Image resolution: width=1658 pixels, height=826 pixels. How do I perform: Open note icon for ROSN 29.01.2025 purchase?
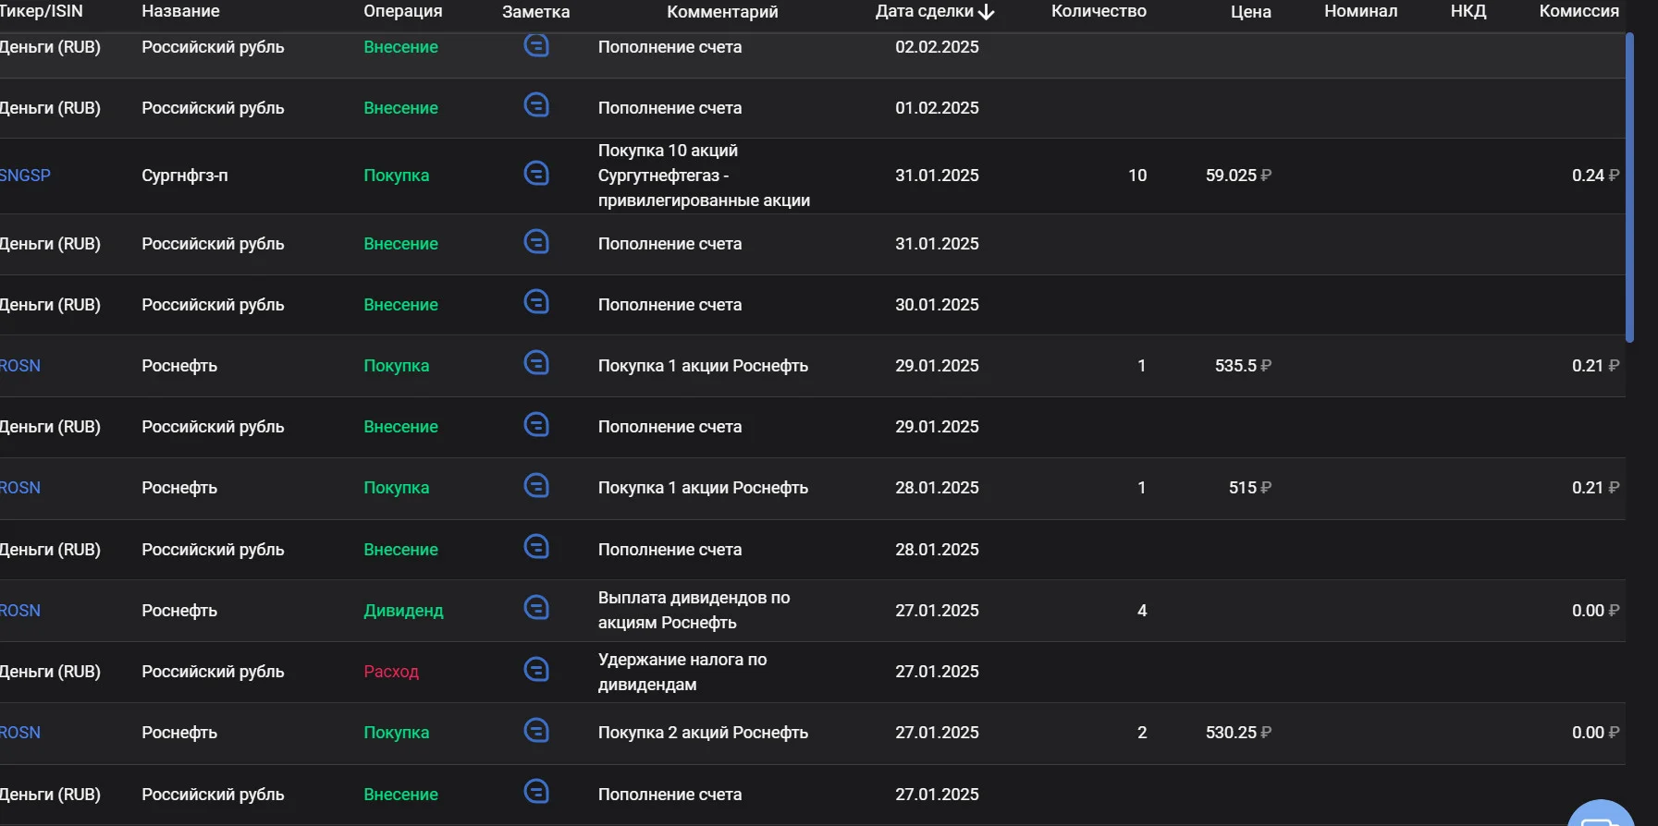click(536, 363)
